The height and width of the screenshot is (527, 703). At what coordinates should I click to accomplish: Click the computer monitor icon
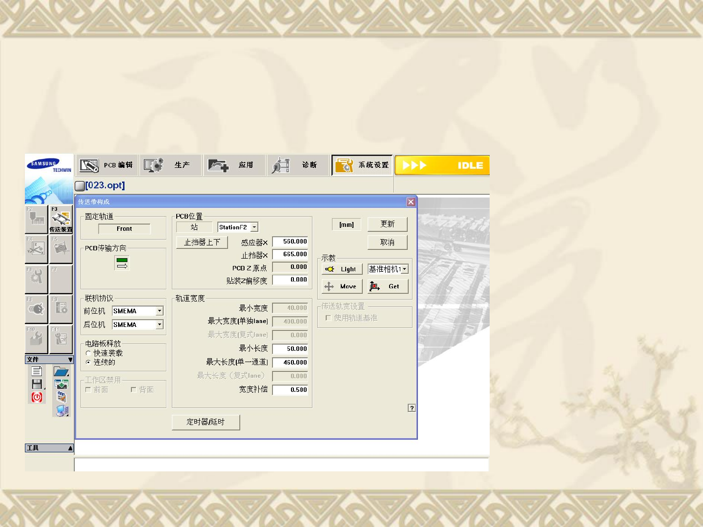(x=62, y=411)
